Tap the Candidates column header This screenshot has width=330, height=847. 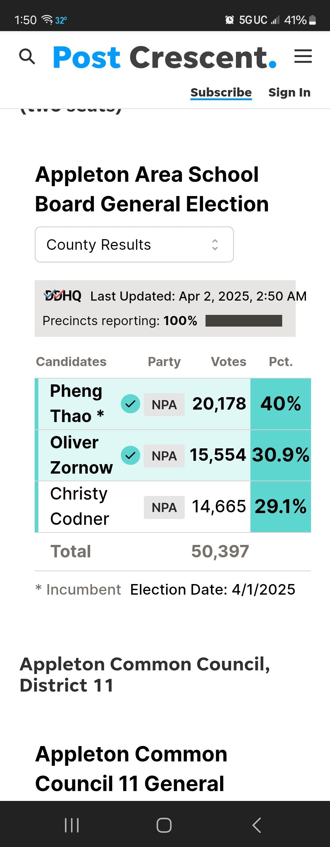coord(71,362)
